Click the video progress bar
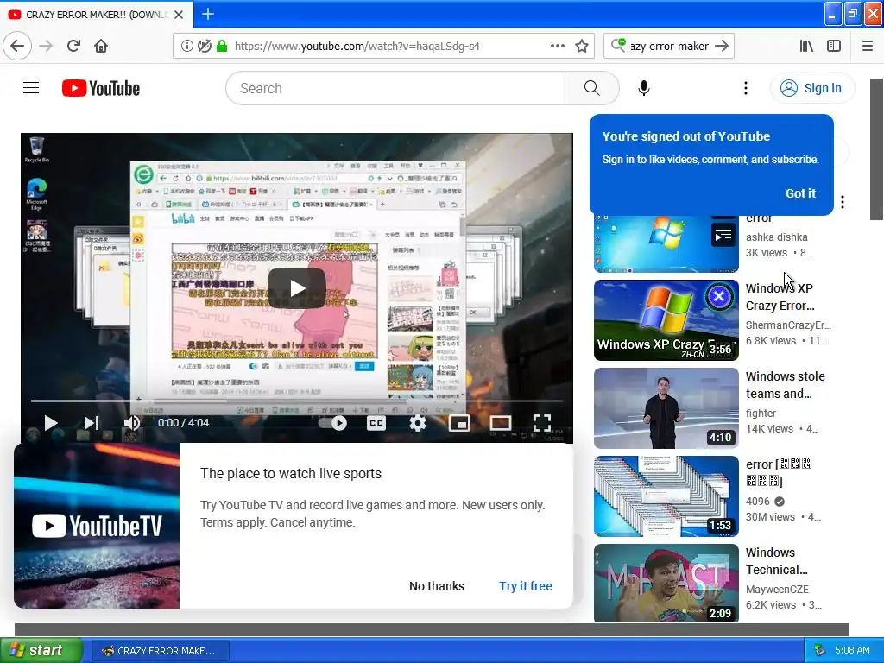 click(x=297, y=401)
